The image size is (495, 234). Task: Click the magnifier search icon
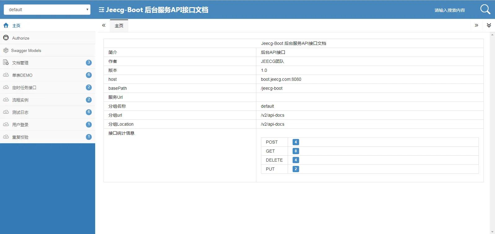tap(485, 9)
